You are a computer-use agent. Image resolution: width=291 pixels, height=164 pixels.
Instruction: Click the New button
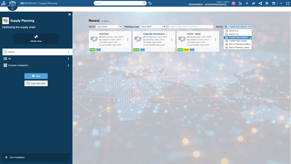[36, 76]
